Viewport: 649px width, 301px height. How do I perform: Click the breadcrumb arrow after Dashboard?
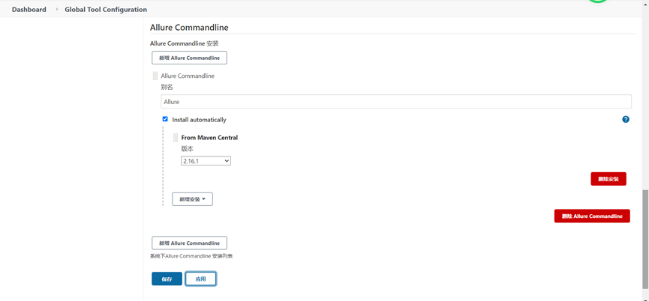(x=56, y=10)
